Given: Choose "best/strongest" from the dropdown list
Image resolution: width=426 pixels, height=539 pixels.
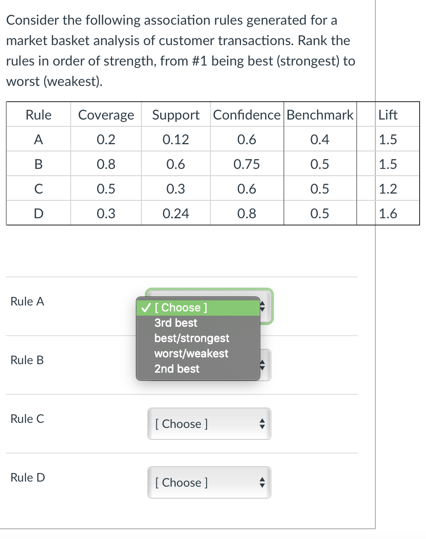Looking at the screenshot, I should point(192,338).
